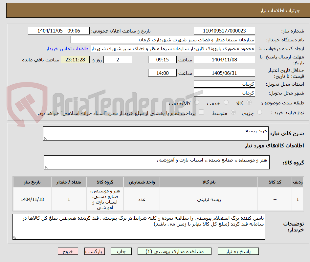The image size is (310, 262).
Task: Click the تاریخ نیاز column header
Action: [x=32, y=182]
